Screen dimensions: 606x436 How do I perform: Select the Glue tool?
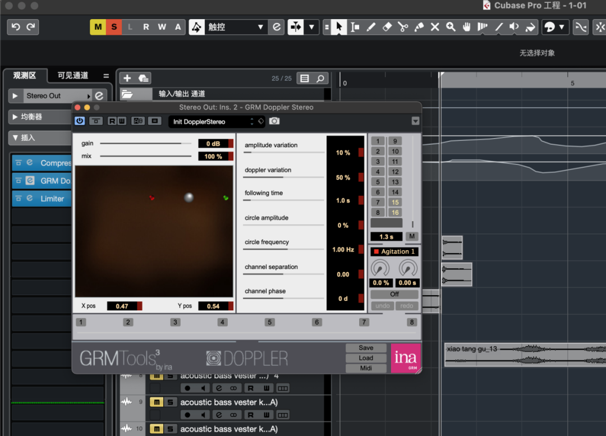(419, 27)
